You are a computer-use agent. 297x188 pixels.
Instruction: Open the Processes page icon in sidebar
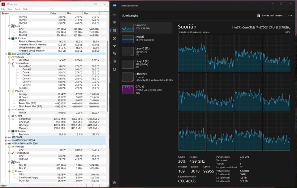click(114, 23)
